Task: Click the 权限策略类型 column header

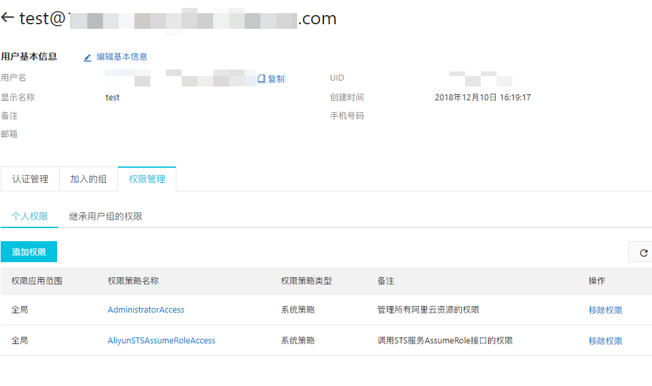Action: pos(306,280)
